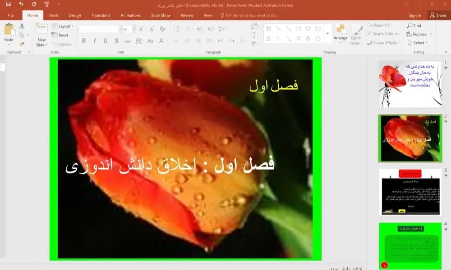Click the Change Case (Aa) icon
Viewport: 451px width, 270px height.
(x=150, y=41)
